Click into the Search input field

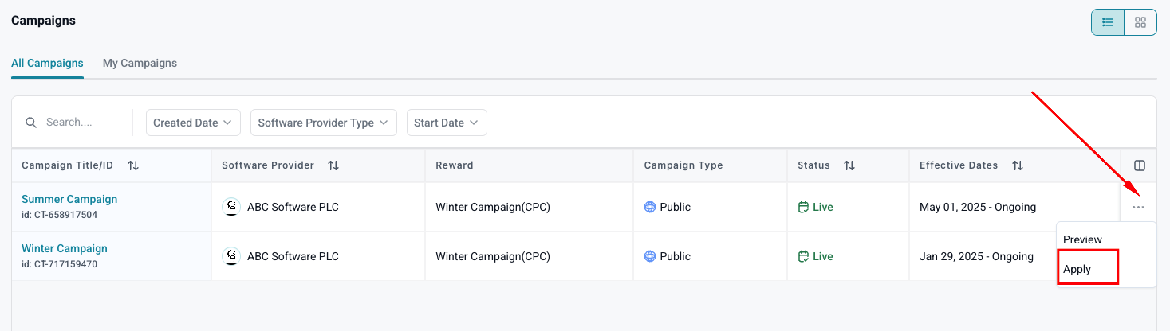tap(80, 123)
